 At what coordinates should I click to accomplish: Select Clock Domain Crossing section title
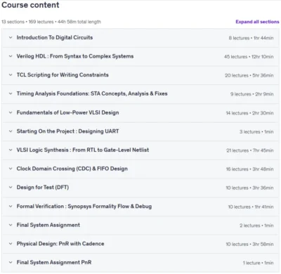[x=72, y=169]
